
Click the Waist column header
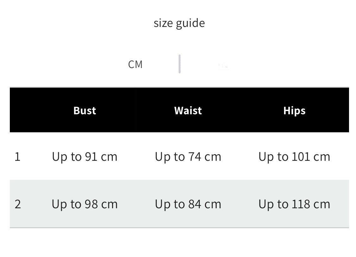(x=188, y=110)
